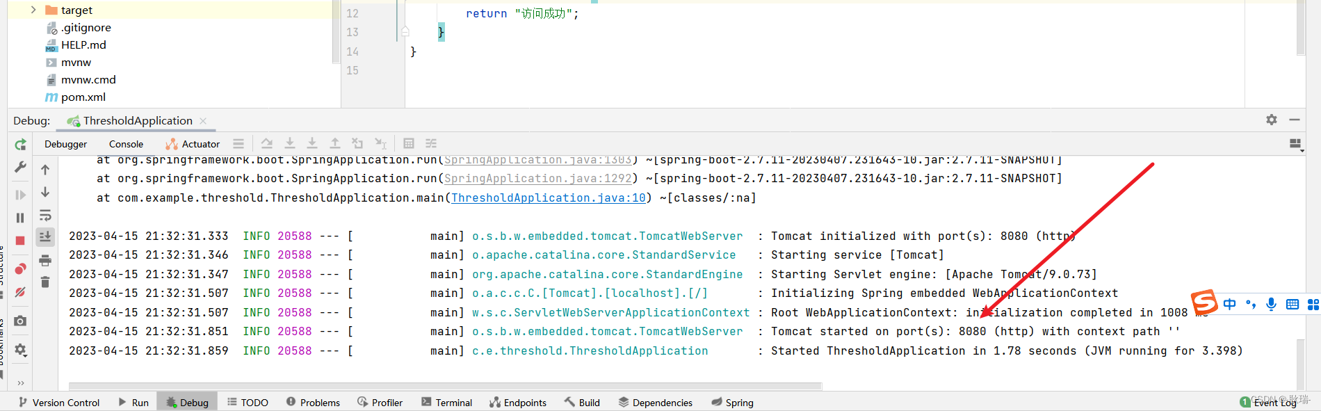Clear all console output with trash icon
The width and height of the screenshot is (1321, 411).
point(45,282)
